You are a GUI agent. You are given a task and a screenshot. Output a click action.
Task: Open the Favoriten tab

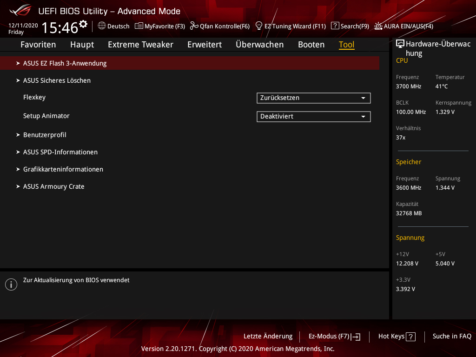[x=38, y=44]
